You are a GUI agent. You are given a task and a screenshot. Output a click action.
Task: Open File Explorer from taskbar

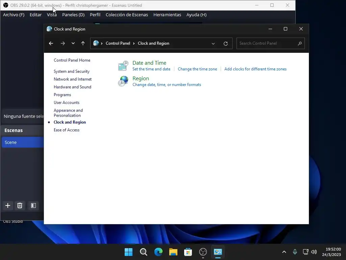tap(173, 252)
